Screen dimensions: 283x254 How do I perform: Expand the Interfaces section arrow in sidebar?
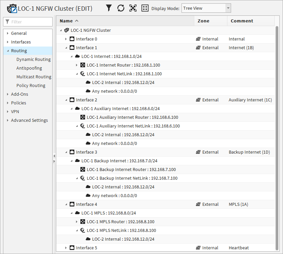8,42
